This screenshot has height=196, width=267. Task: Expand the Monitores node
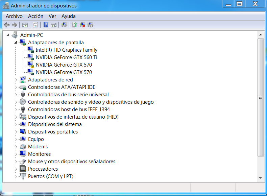click(x=16, y=154)
